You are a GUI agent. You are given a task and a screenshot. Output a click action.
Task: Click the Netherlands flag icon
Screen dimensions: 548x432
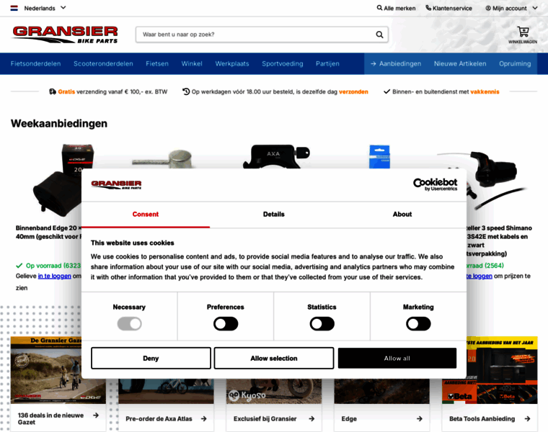click(x=14, y=8)
